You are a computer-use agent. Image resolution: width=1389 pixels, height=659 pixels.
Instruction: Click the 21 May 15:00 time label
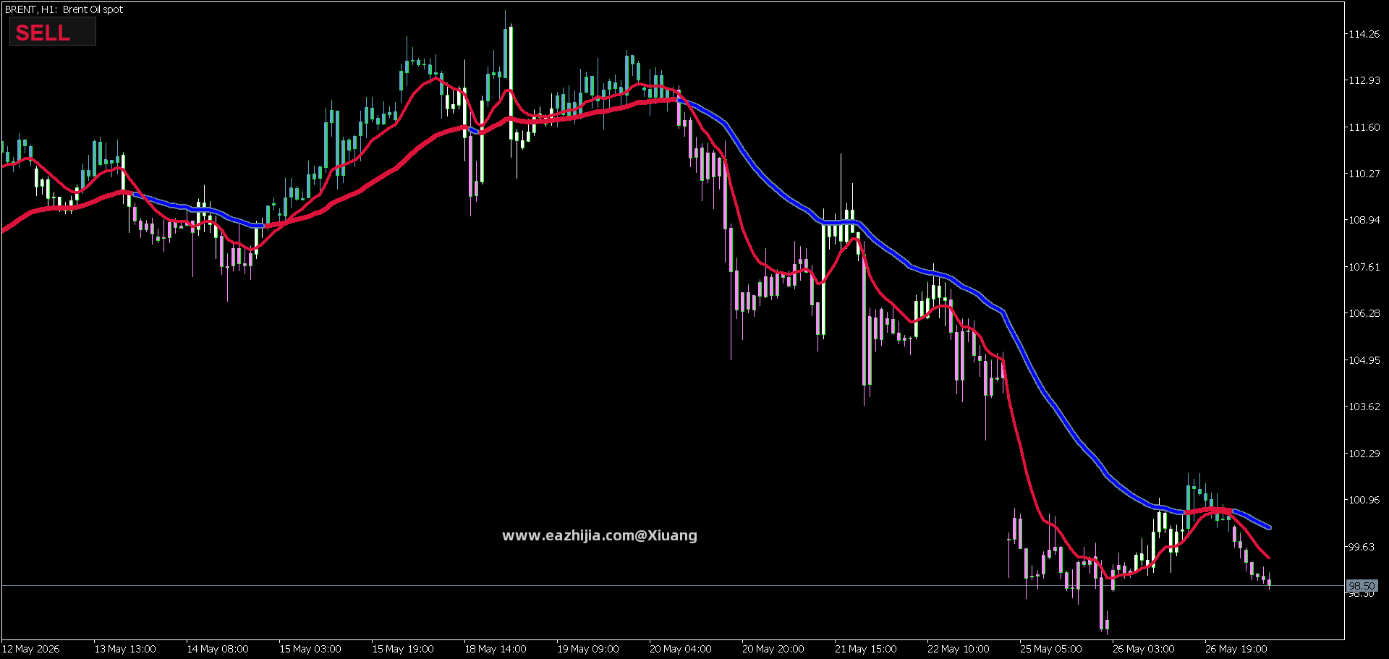coord(866,649)
